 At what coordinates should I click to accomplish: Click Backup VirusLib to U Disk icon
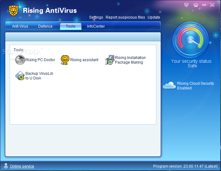coord(20,76)
